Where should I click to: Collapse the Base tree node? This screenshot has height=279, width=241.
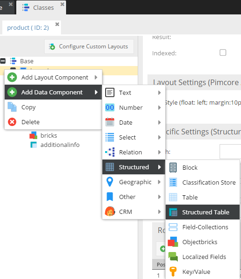[x=3, y=61]
